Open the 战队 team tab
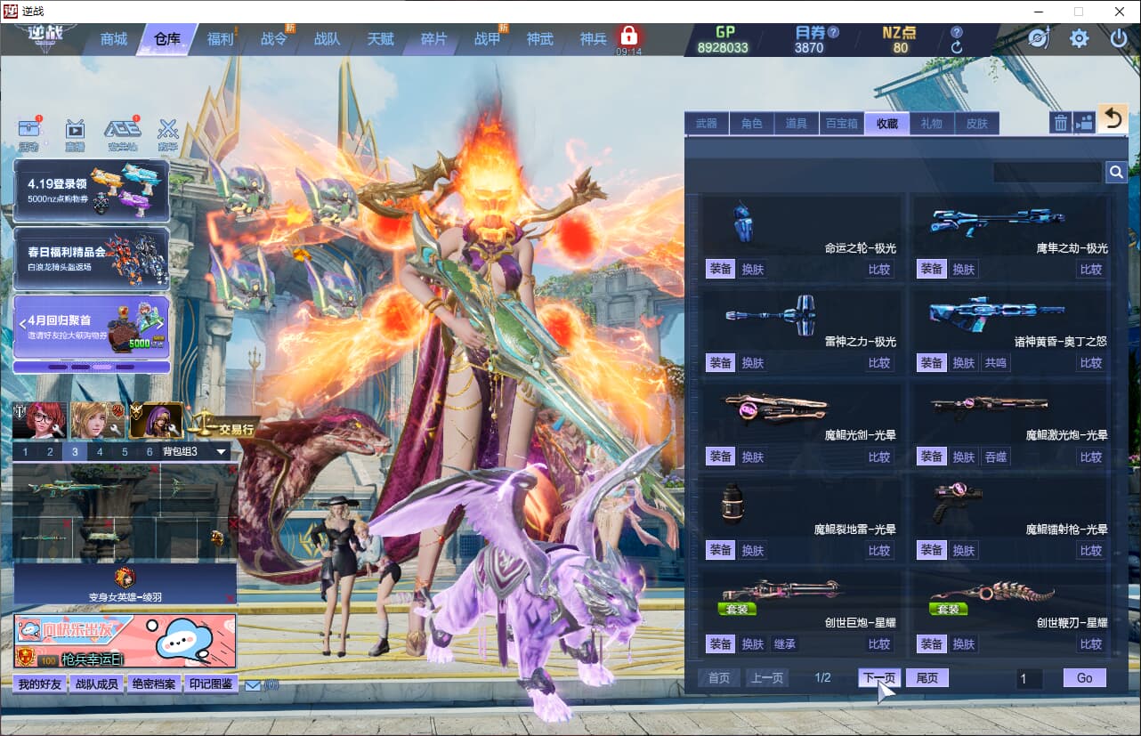1141x736 pixels. coord(327,39)
